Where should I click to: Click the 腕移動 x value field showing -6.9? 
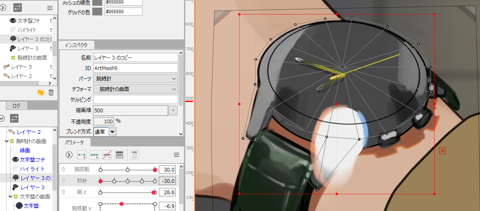pyautogui.click(x=167, y=206)
